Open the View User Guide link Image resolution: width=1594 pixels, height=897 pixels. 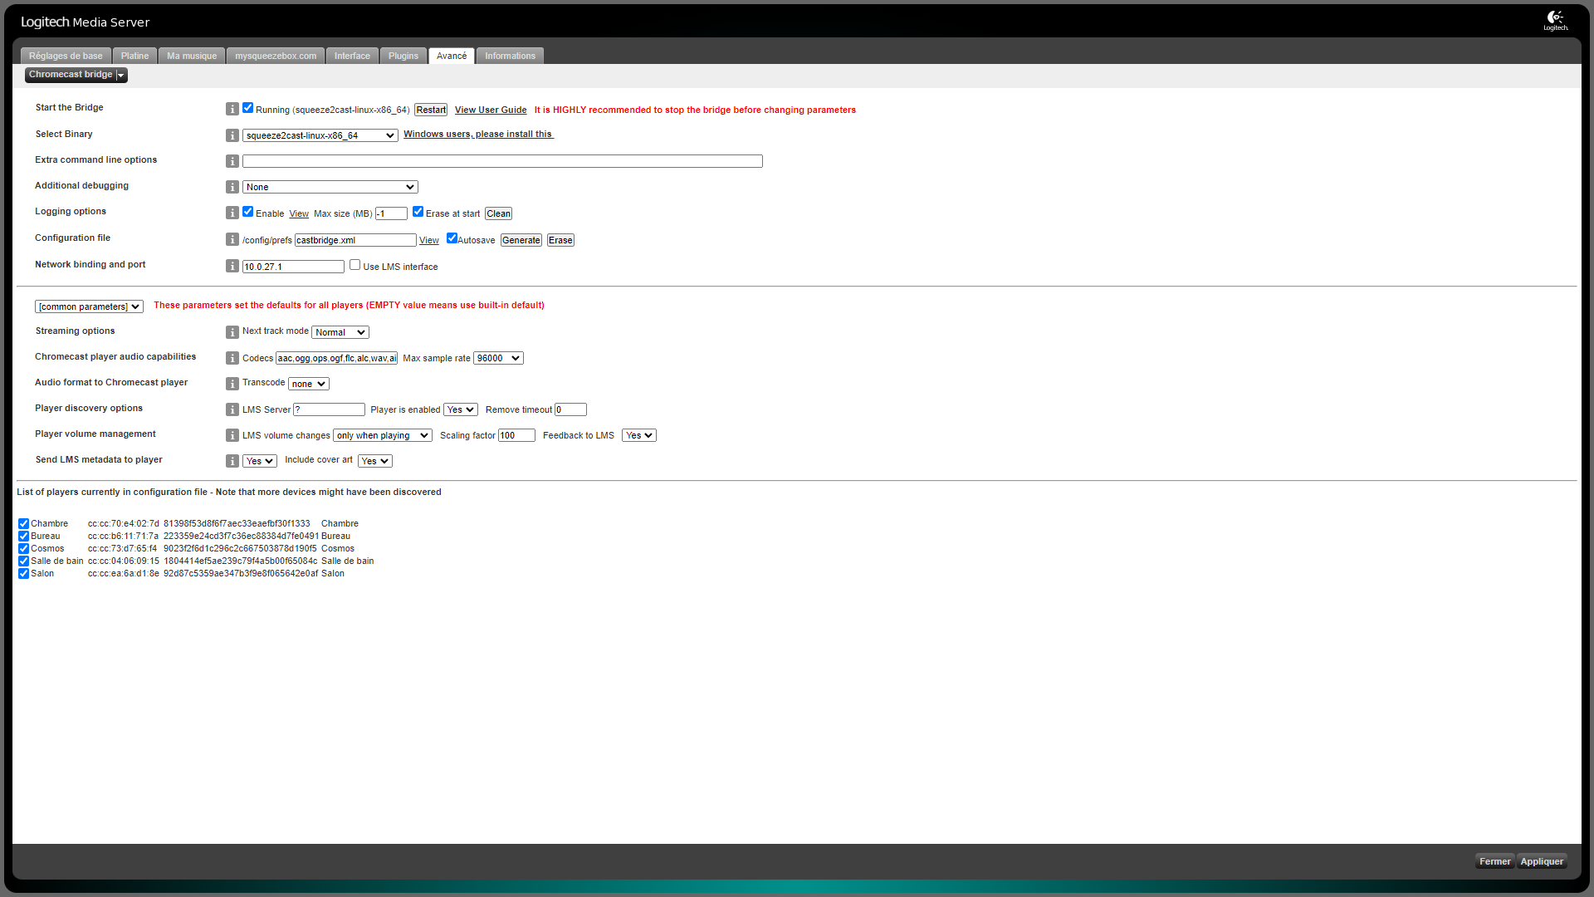pyautogui.click(x=491, y=110)
